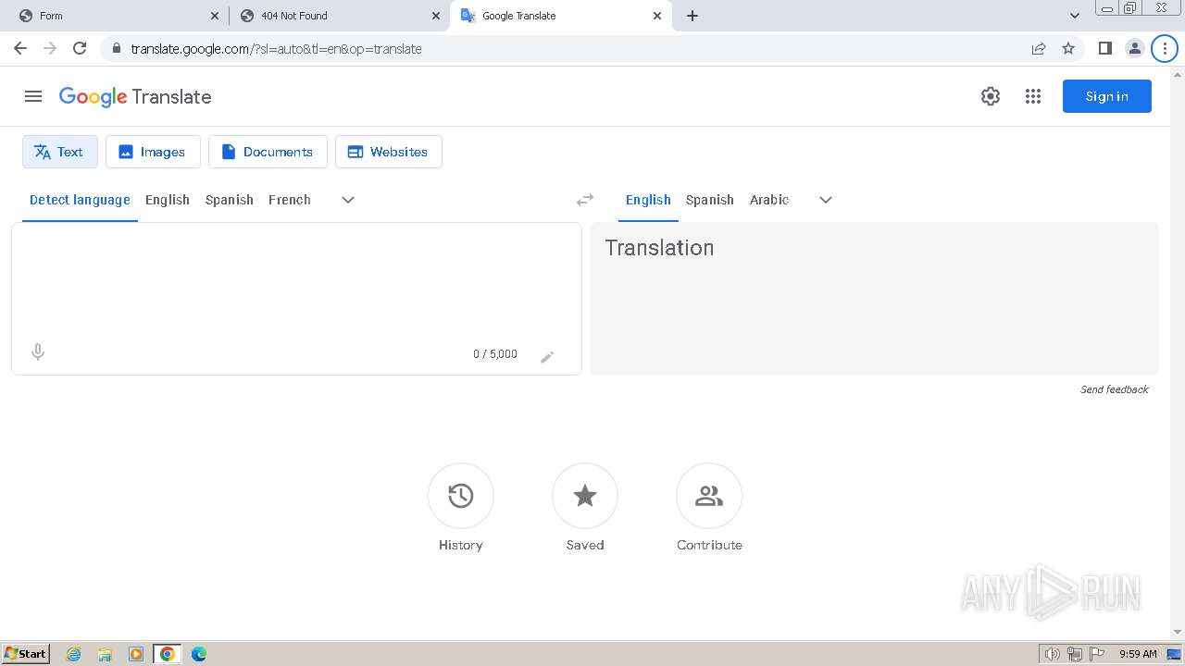Choose Spanish as source language

pyautogui.click(x=230, y=200)
